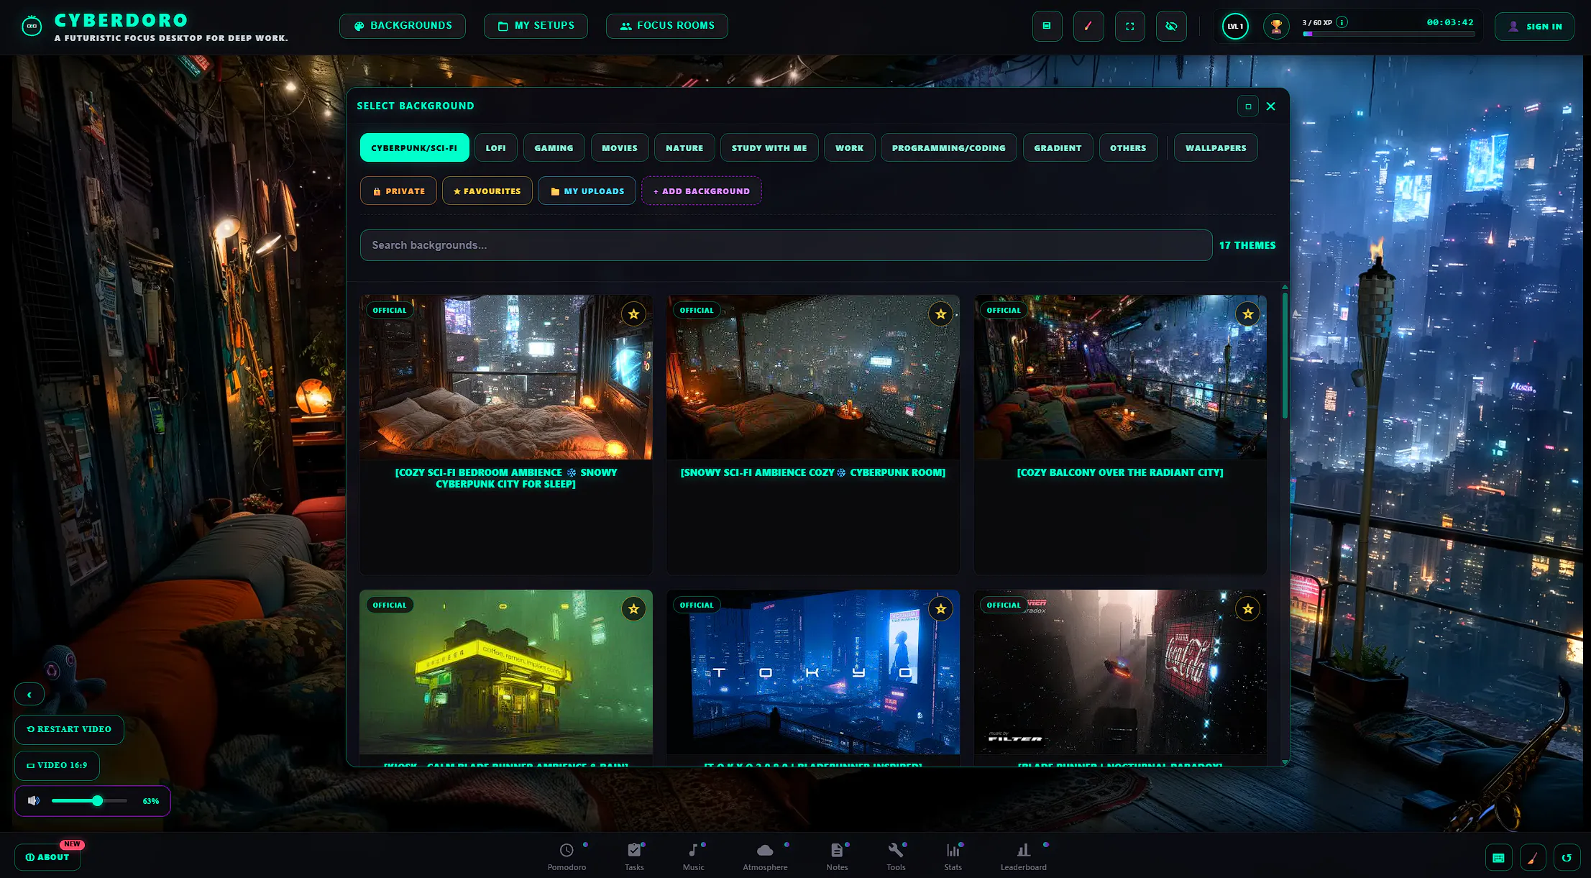Select the Work category tab
This screenshot has width=1591, height=878.
coord(849,147)
